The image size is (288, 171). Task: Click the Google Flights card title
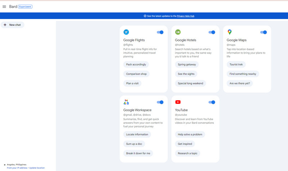point(134,40)
